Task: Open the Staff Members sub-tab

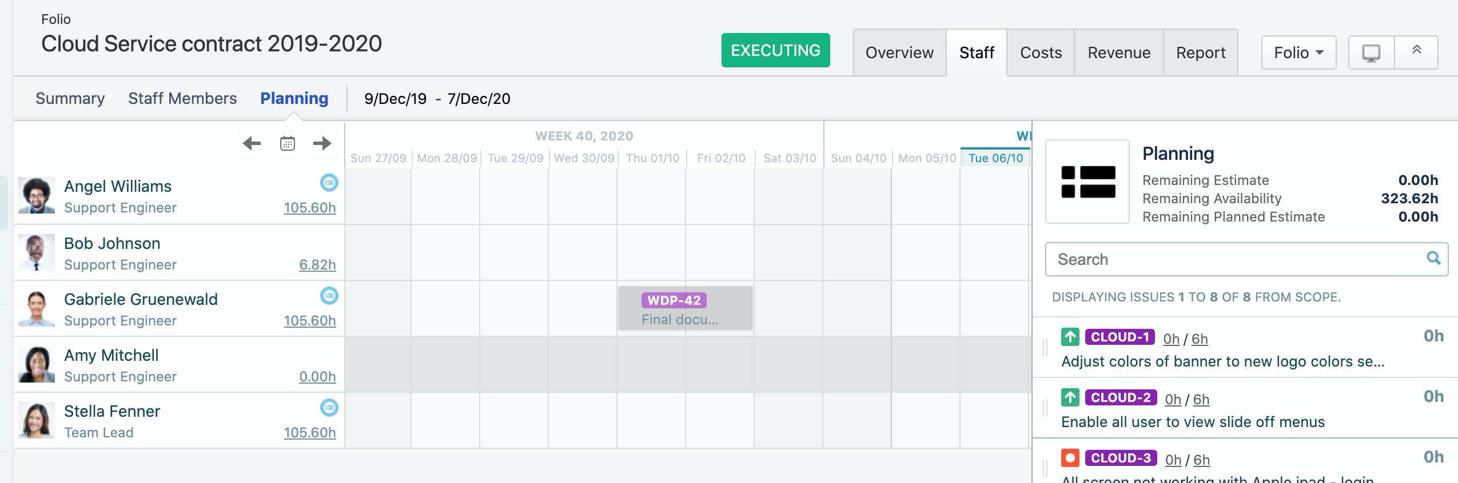Action: (182, 98)
